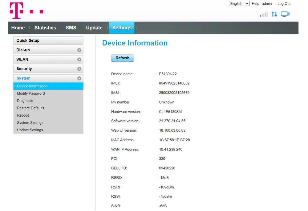Click hardware version CL1E5180SM

(170, 112)
